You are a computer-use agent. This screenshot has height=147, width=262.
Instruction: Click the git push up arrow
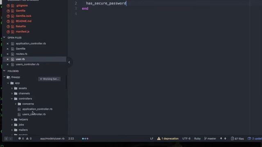click(x=225, y=138)
